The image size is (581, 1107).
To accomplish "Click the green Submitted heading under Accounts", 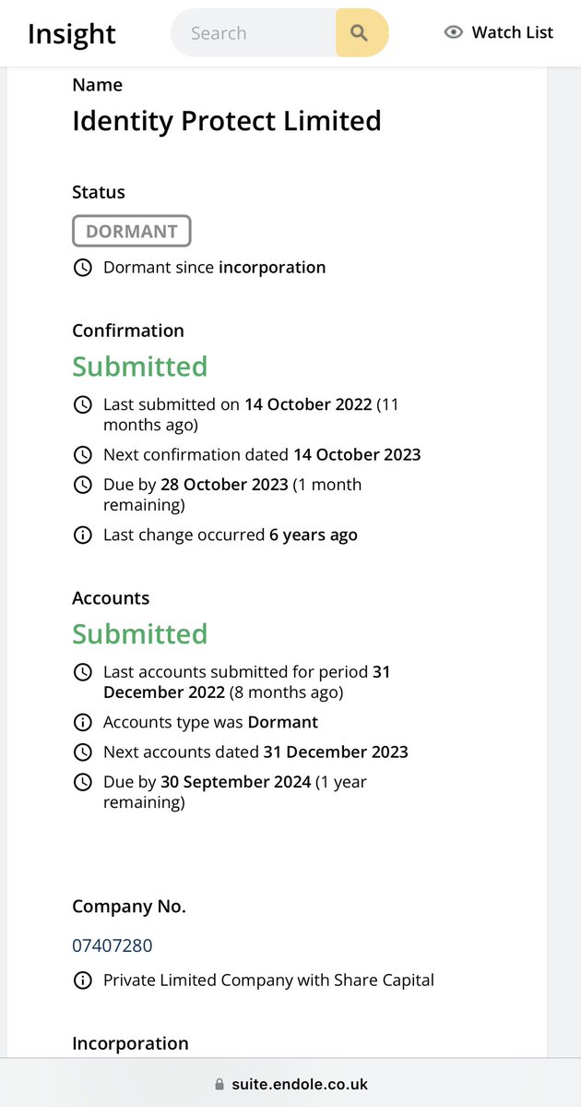I will point(139,634).
